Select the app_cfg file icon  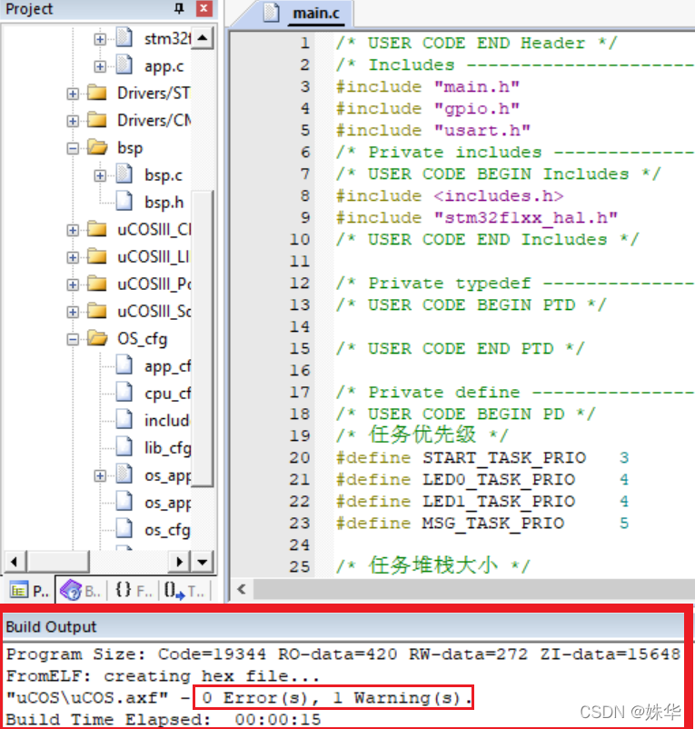point(124,364)
